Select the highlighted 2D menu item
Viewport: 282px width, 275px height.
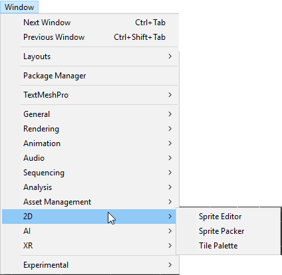tap(89, 217)
